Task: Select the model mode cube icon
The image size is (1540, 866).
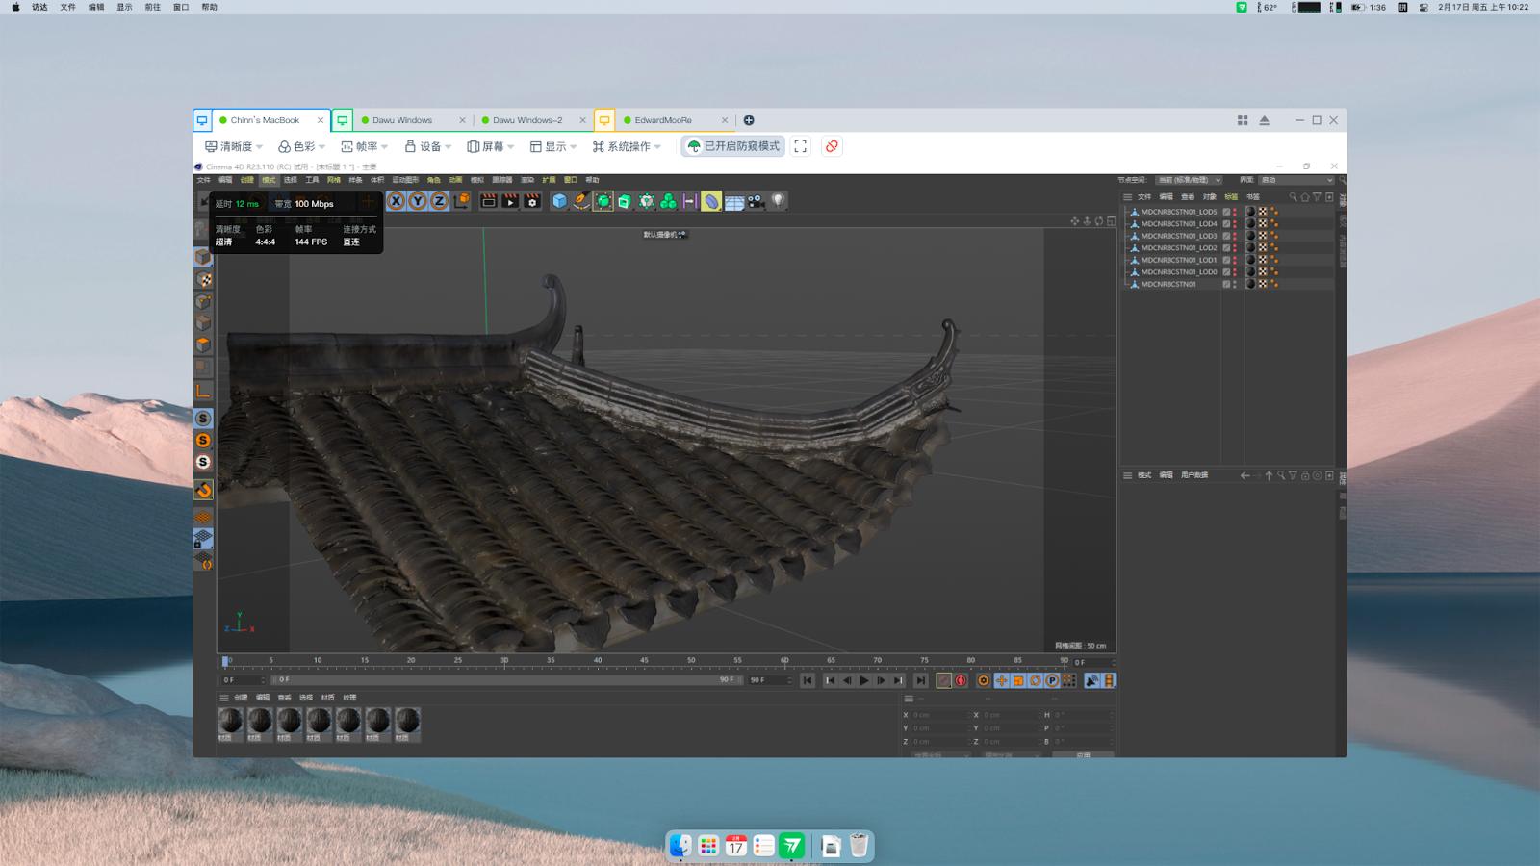Action: [x=203, y=257]
